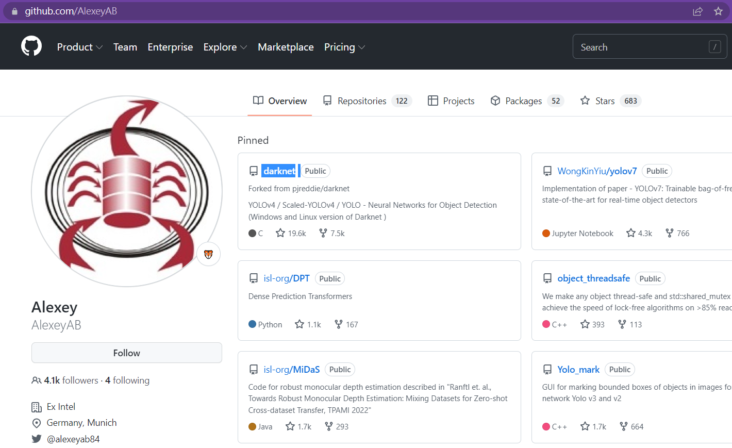Bookmark page with the star icon
This screenshot has height=448, width=732.
pos(718,11)
